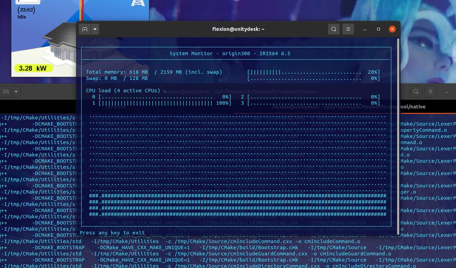Select the search icon on the background terminal window
The width and height of the screenshot is (456, 268).
tap(416, 91)
